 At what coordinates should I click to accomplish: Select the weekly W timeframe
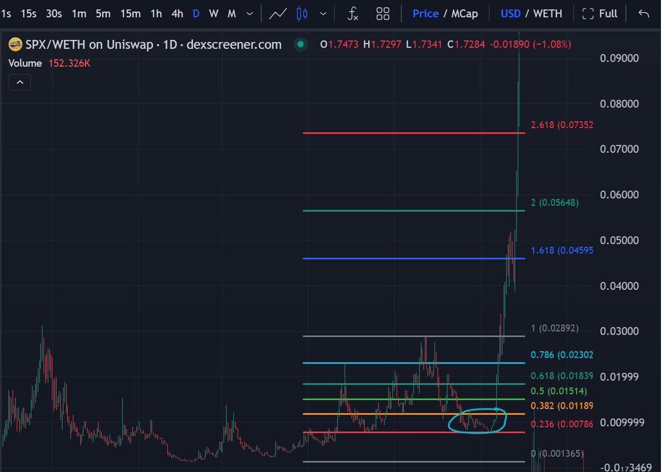214,13
